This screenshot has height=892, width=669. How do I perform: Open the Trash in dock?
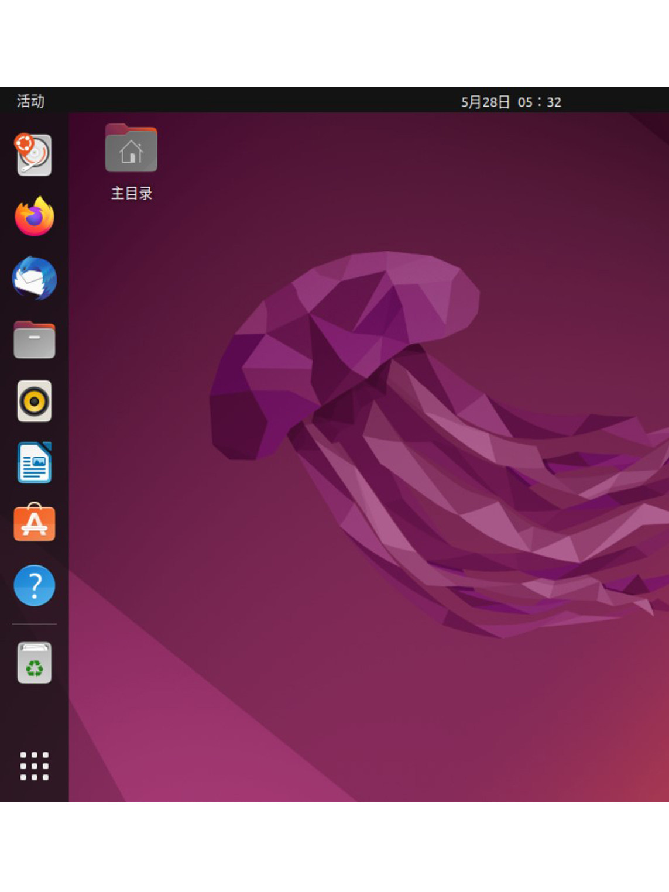point(34,663)
